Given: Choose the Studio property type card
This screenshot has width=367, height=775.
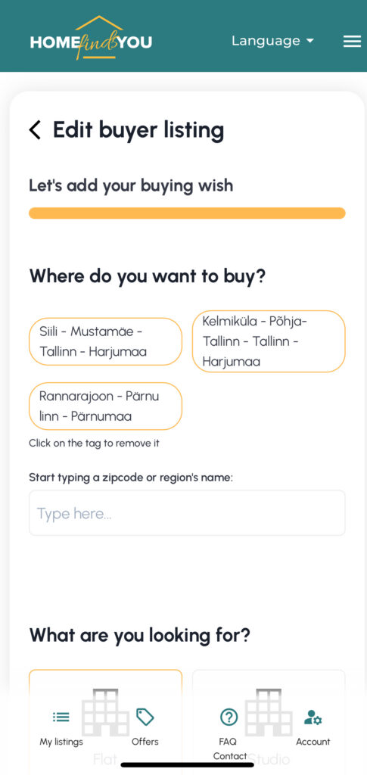Looking at the screenshot, I should 269,722.
